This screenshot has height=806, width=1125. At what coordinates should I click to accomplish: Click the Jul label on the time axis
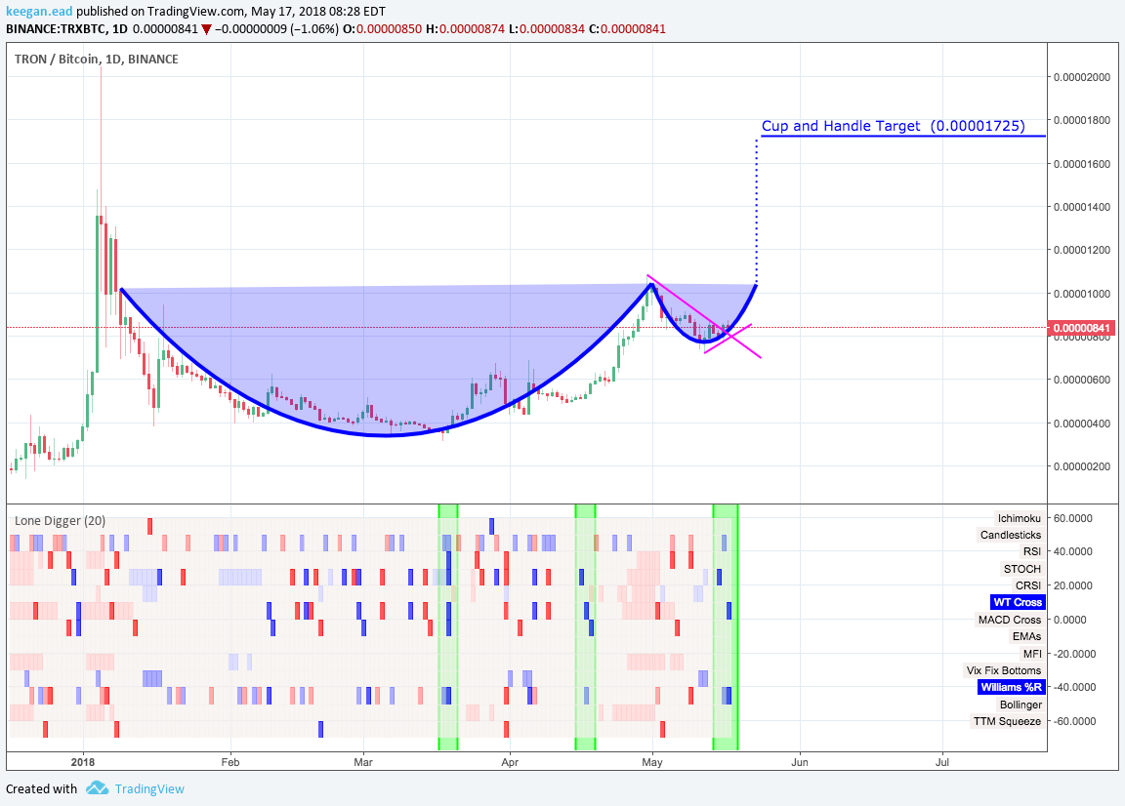click(x=942, y=762)
